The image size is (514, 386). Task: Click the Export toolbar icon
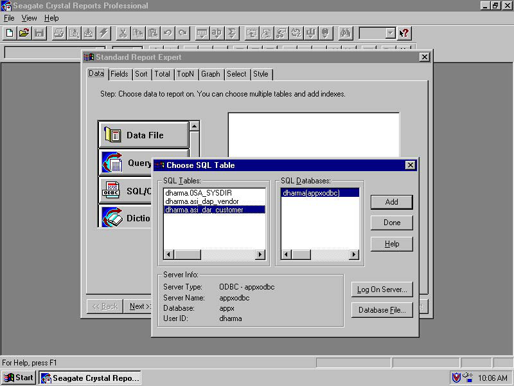tap(89, 33)
